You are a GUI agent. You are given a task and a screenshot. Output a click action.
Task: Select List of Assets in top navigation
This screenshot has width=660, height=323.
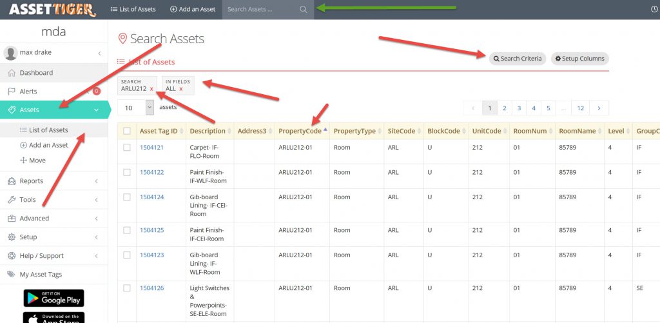tap(133, 10)
